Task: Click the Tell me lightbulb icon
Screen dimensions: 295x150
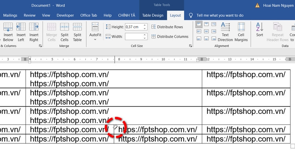Action: pyautogui.click(x=191, y=15)
